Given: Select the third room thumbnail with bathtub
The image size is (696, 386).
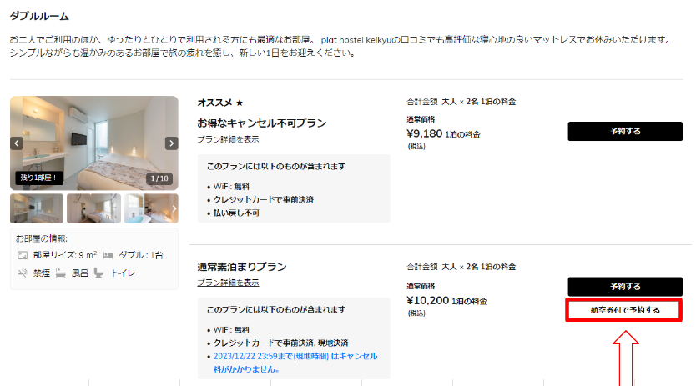Looking at the screenshot, I should 151,208.
